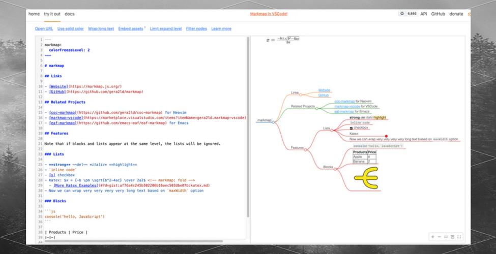The height and width of the screenshot is (254, 496).
Task: Click the editor's vertical scrollbar
Action: pyautogui.click(x=248, y=127)
